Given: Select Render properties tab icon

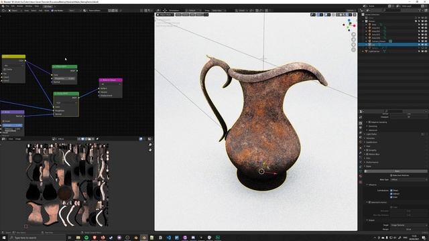Looking at the screenshot, I should pyautogui.click(x=361, y=123).
